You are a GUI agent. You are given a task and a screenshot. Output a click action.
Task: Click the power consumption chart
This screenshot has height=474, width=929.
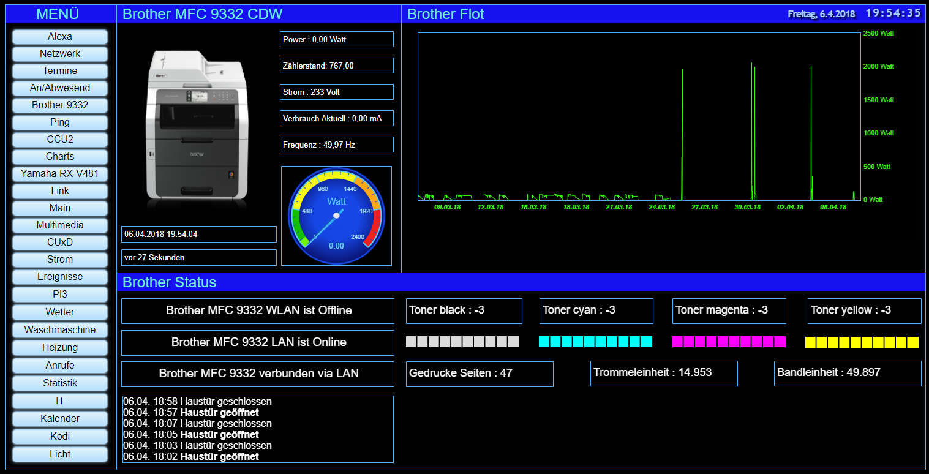click(x=639, y=116)
